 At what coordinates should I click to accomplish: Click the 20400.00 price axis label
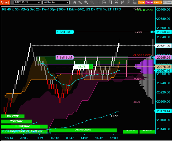(x=163, y=10)
